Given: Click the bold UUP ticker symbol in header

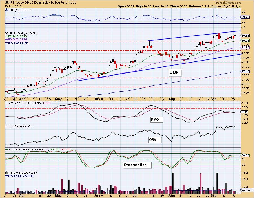Looking at the screenshot, I should click(8, 3).
